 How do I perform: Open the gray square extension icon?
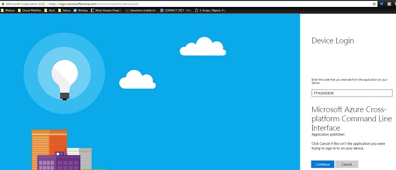[x=389, y=4]
